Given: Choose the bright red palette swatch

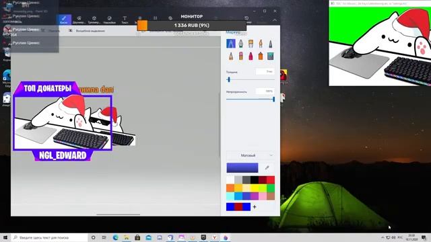Looking at the screenshot, I should [x=271, y=180].
